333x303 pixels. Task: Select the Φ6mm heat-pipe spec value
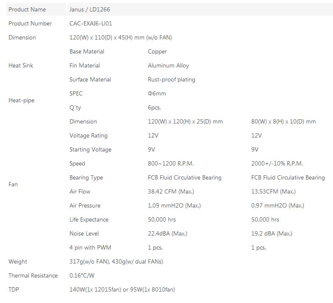[x=157, y=93]
